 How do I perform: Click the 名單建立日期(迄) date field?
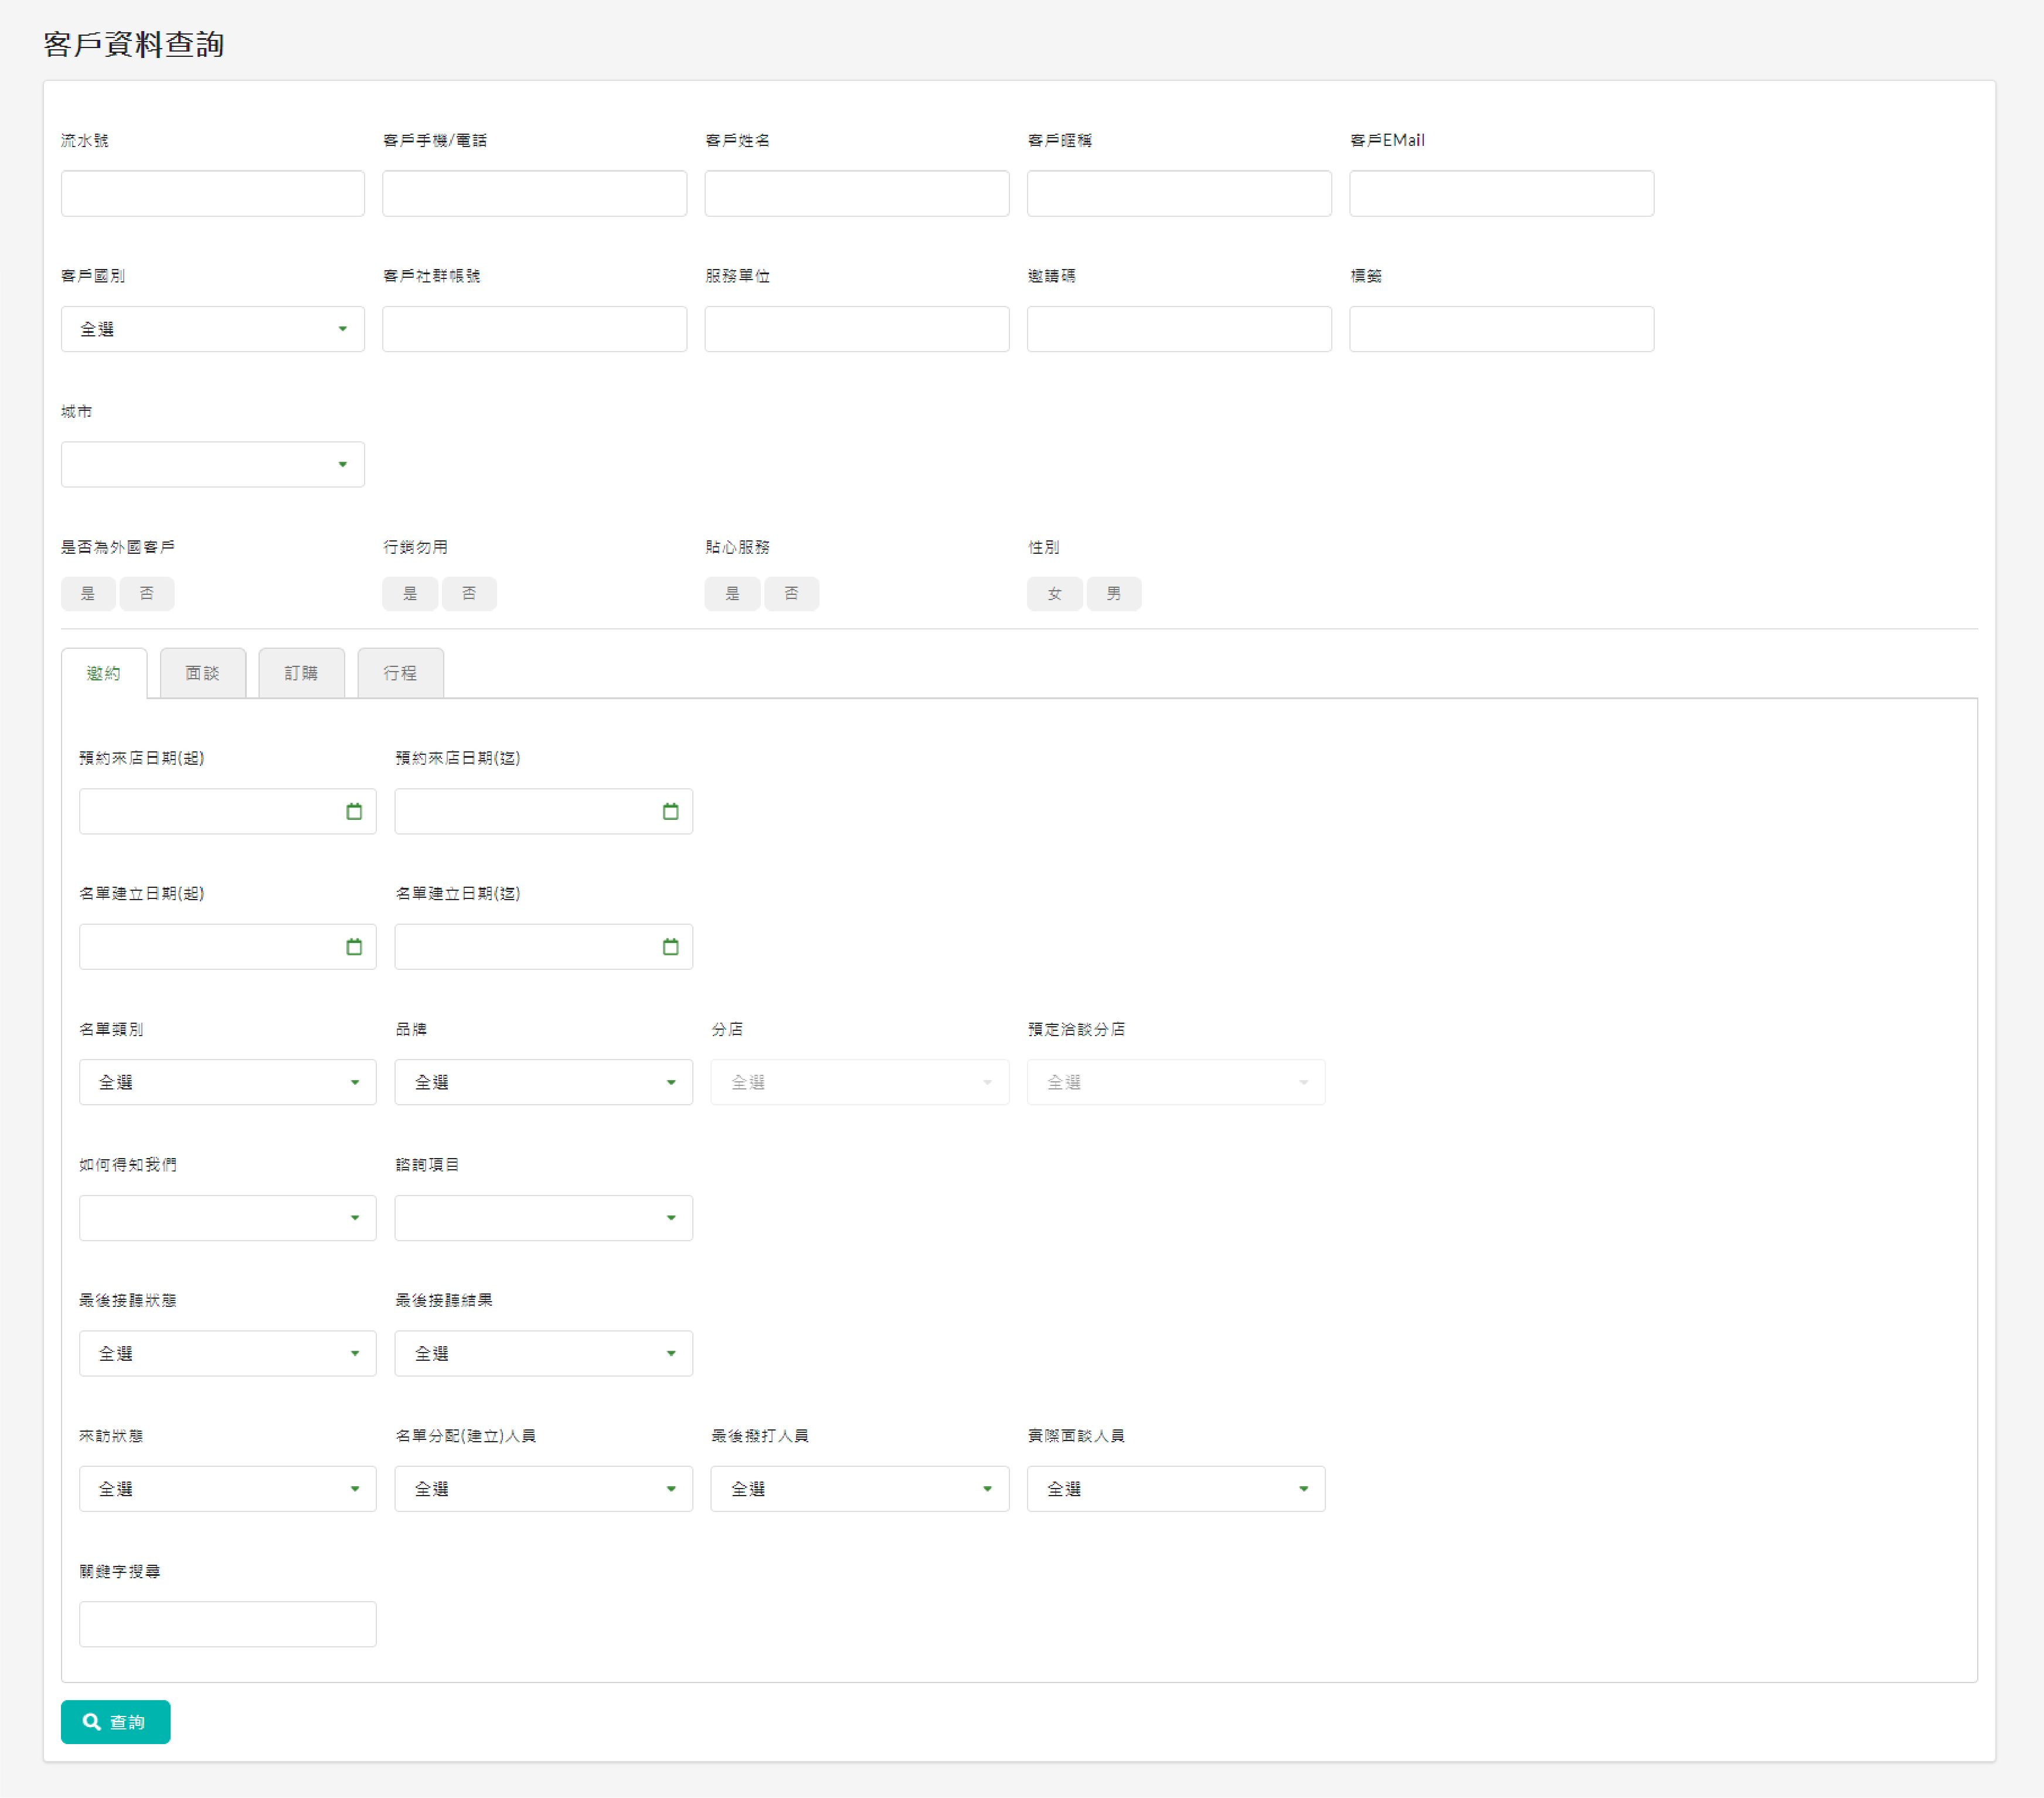[544, 946]
